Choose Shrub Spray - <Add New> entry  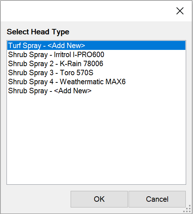click(x=96, y=91)
